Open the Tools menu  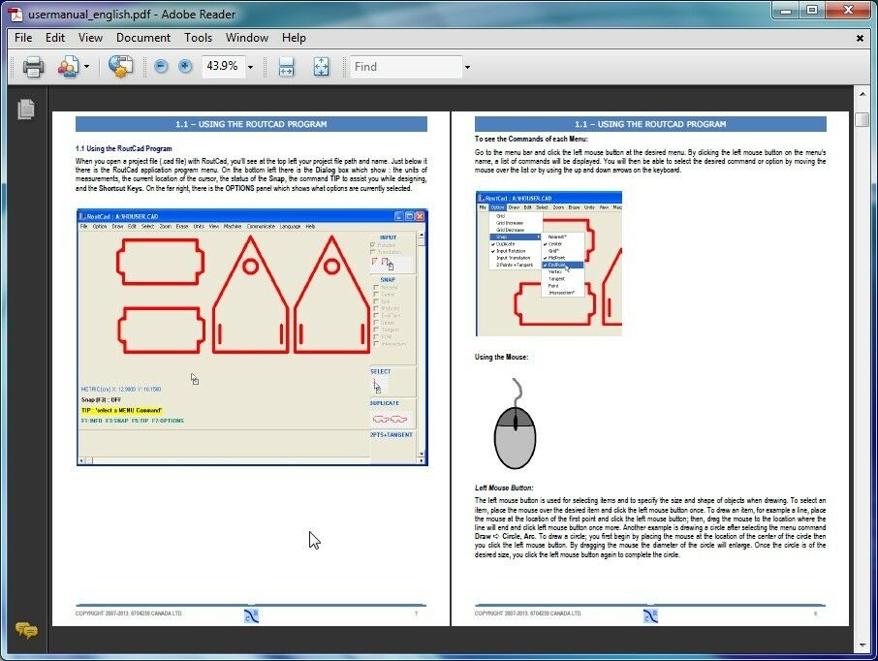tap(199, 38)
